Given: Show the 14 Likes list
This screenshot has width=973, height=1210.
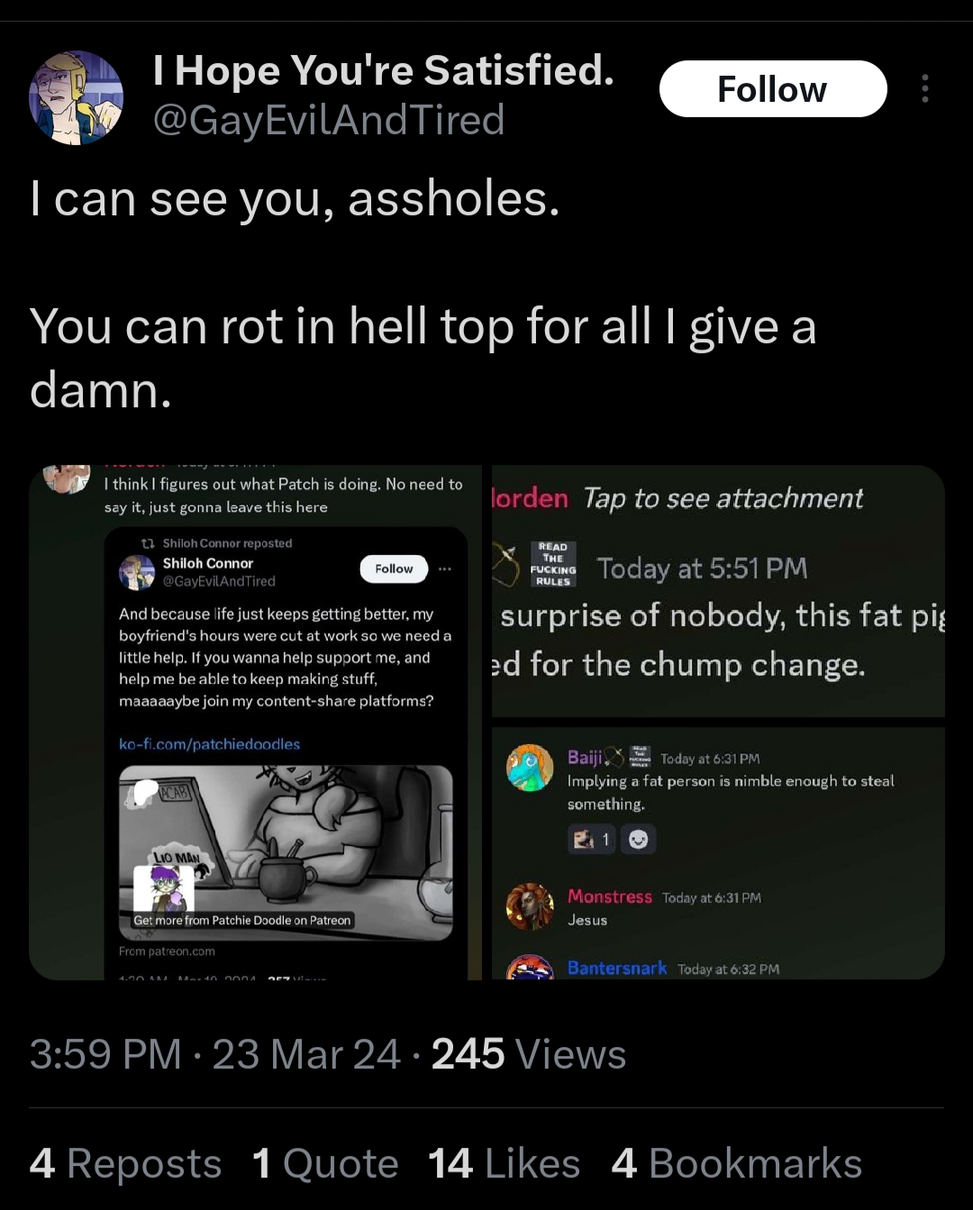Looking at the screenshot, I should point(504,1163).
